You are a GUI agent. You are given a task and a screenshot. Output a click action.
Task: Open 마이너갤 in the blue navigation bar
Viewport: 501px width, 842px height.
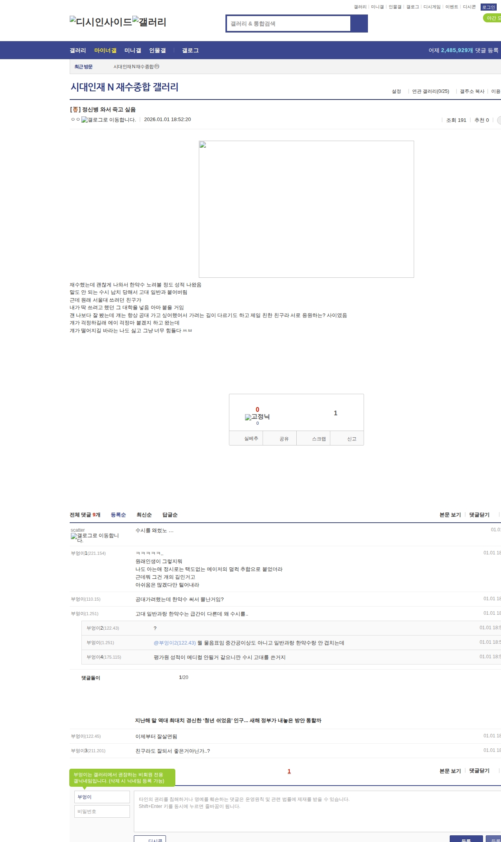point(105,51)
